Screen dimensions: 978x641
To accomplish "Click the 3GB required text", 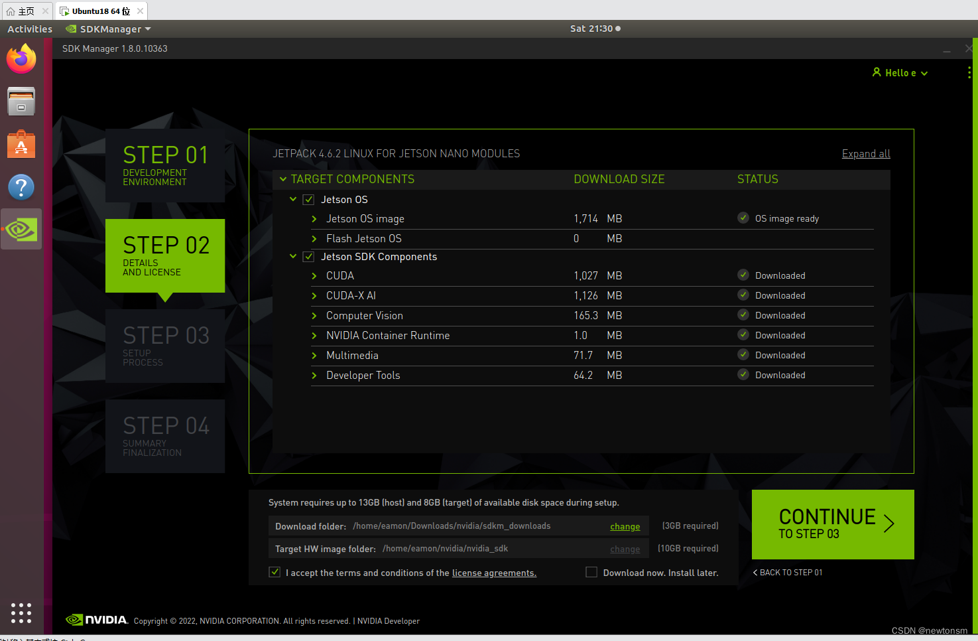I will (x=690, y=526).
